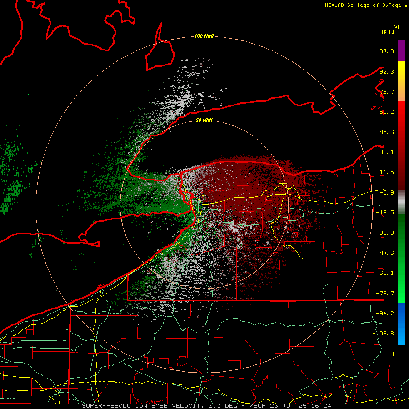This screenshot has height=409, width=409.
Task: Click the TH threshold label in legend
Action: 390,354
